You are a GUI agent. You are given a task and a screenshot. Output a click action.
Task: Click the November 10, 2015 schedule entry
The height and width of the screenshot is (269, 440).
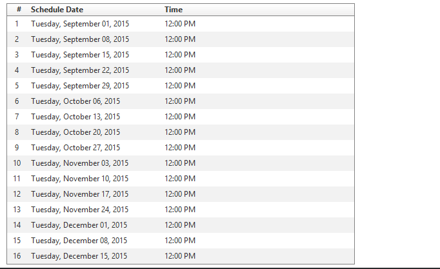point(79,179)
